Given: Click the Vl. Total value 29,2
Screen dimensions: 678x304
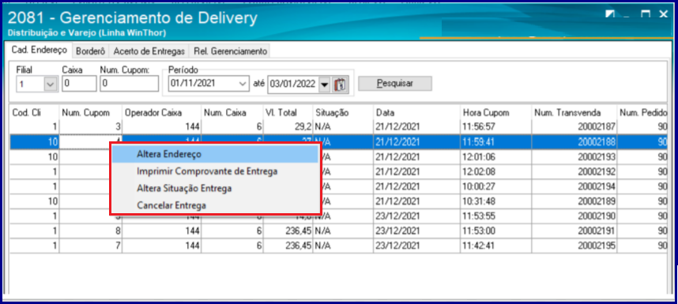Looking at the screenshot, I should click(x=288, y=127).
